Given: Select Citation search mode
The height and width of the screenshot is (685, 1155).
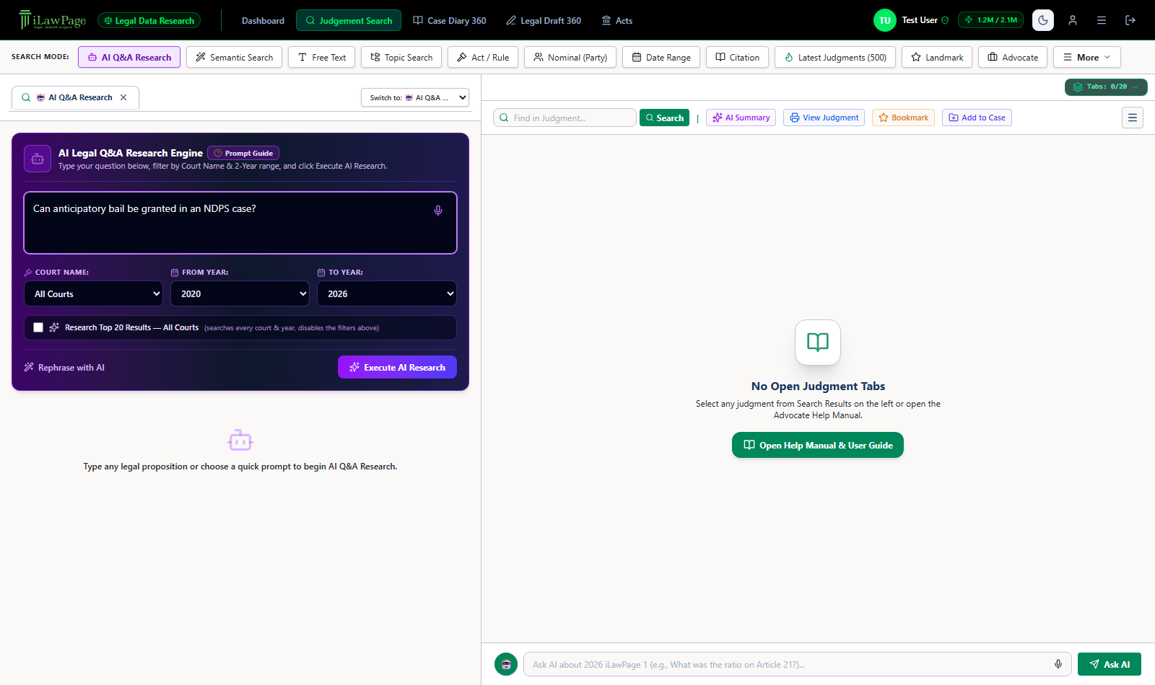Looking at the screenshot, I should tap(737, 57).
